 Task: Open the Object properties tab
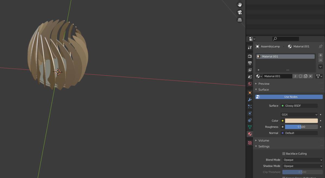click(250, 93)
